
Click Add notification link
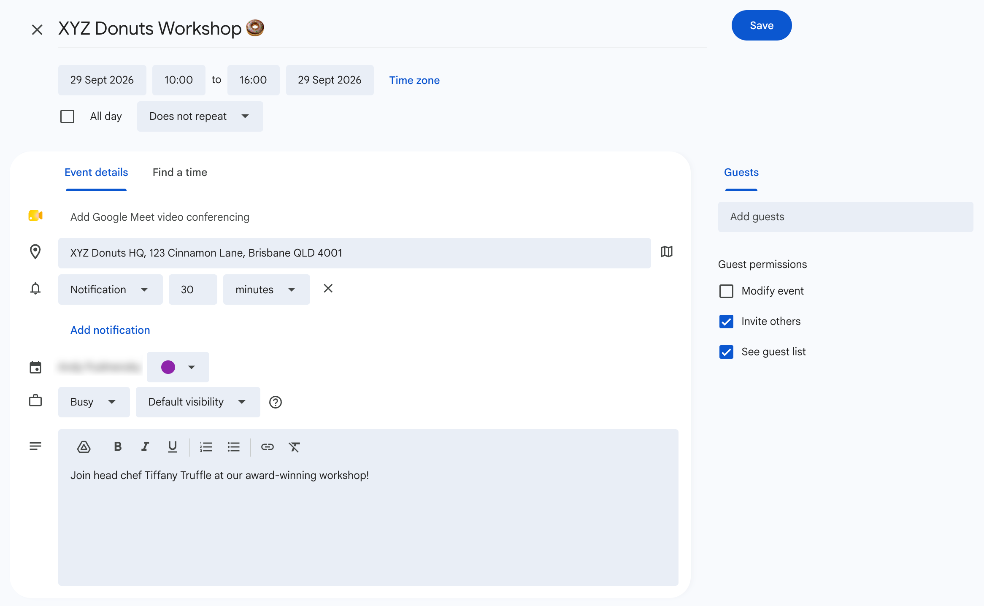(x=110, y=330)
